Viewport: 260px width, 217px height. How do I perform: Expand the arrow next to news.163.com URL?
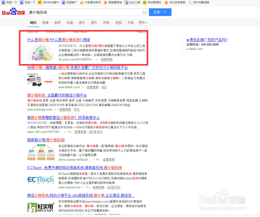click(x=65, y=132)
